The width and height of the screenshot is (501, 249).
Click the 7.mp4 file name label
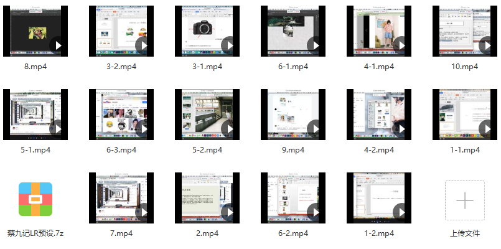click(x=121, y=233)
